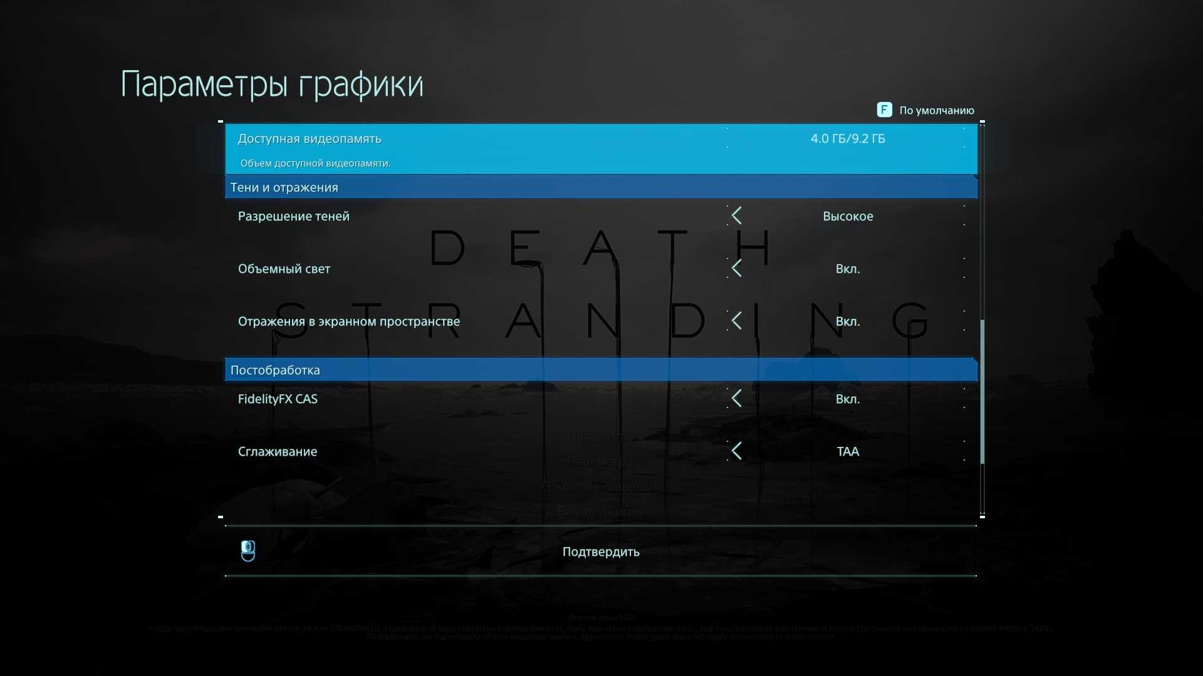Click left arrow for Сглаживание
The width and height of the screenshot is (1203, 676).
pos(737,451)
